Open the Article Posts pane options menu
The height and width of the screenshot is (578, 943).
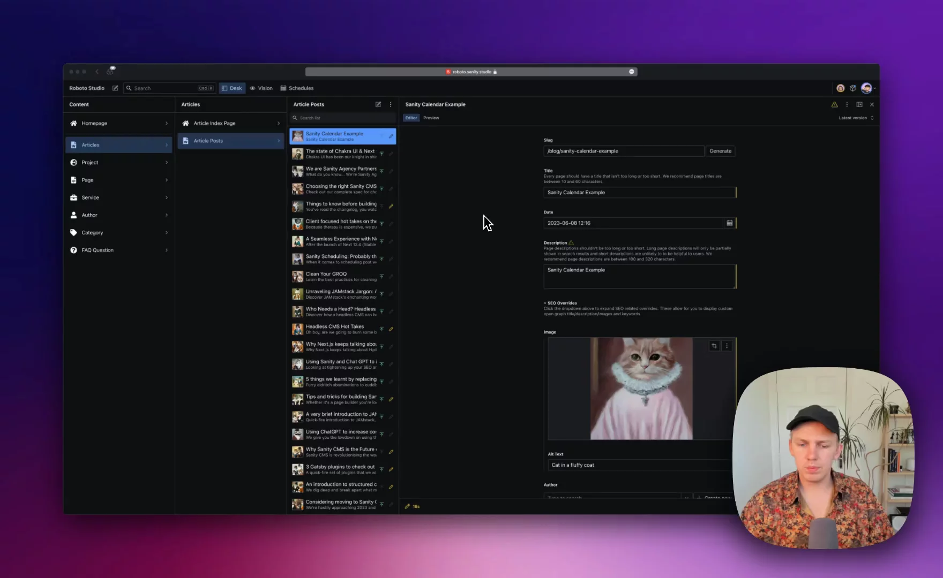[391, 104]
